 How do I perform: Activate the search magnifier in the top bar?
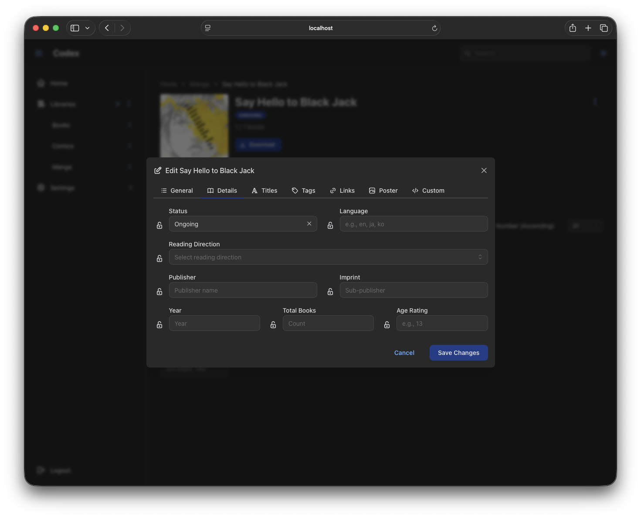point(467,53)
